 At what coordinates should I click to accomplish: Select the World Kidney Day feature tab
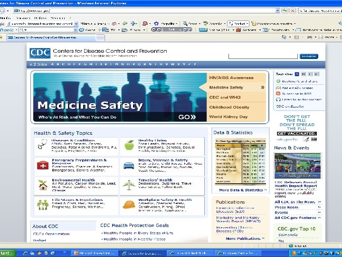236,117
